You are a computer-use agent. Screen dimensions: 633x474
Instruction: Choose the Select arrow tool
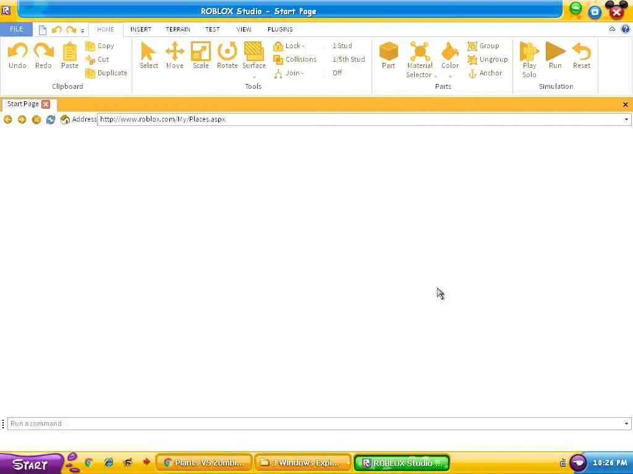[x=148, y=56]
